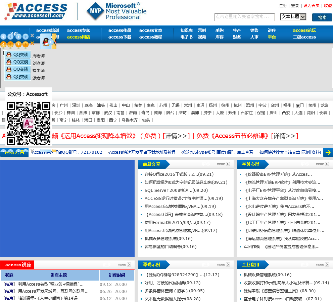Open 平台 nav item
Viewport: 333px width, 302px height.
pyautogui.click(x=272, y=37)
